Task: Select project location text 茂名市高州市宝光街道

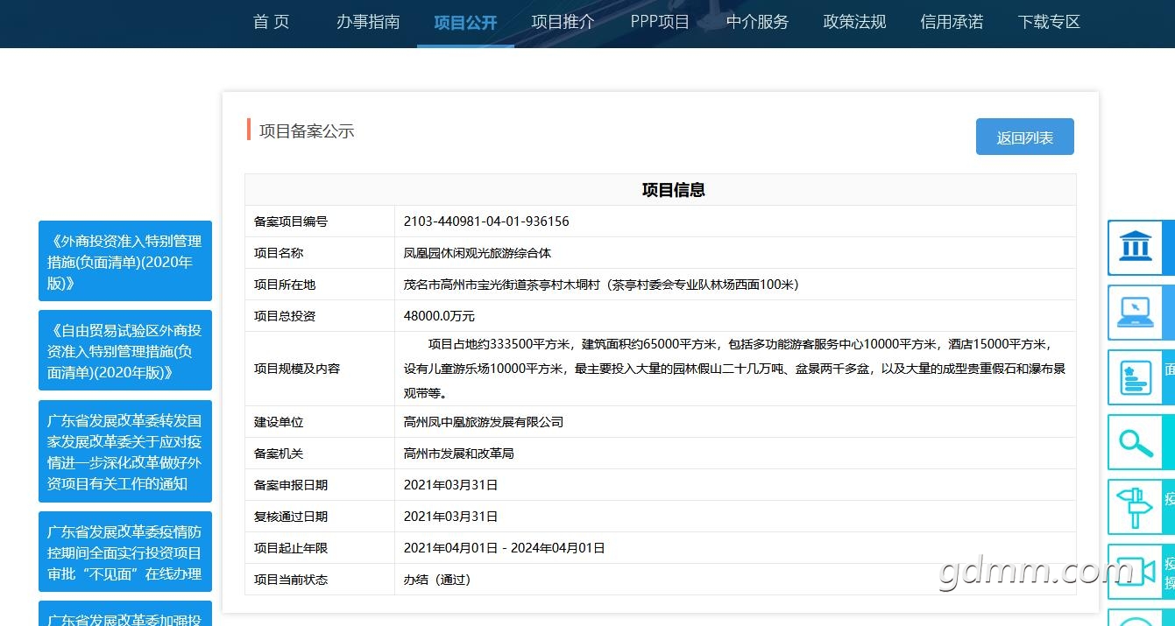Action: pos(465,285)
